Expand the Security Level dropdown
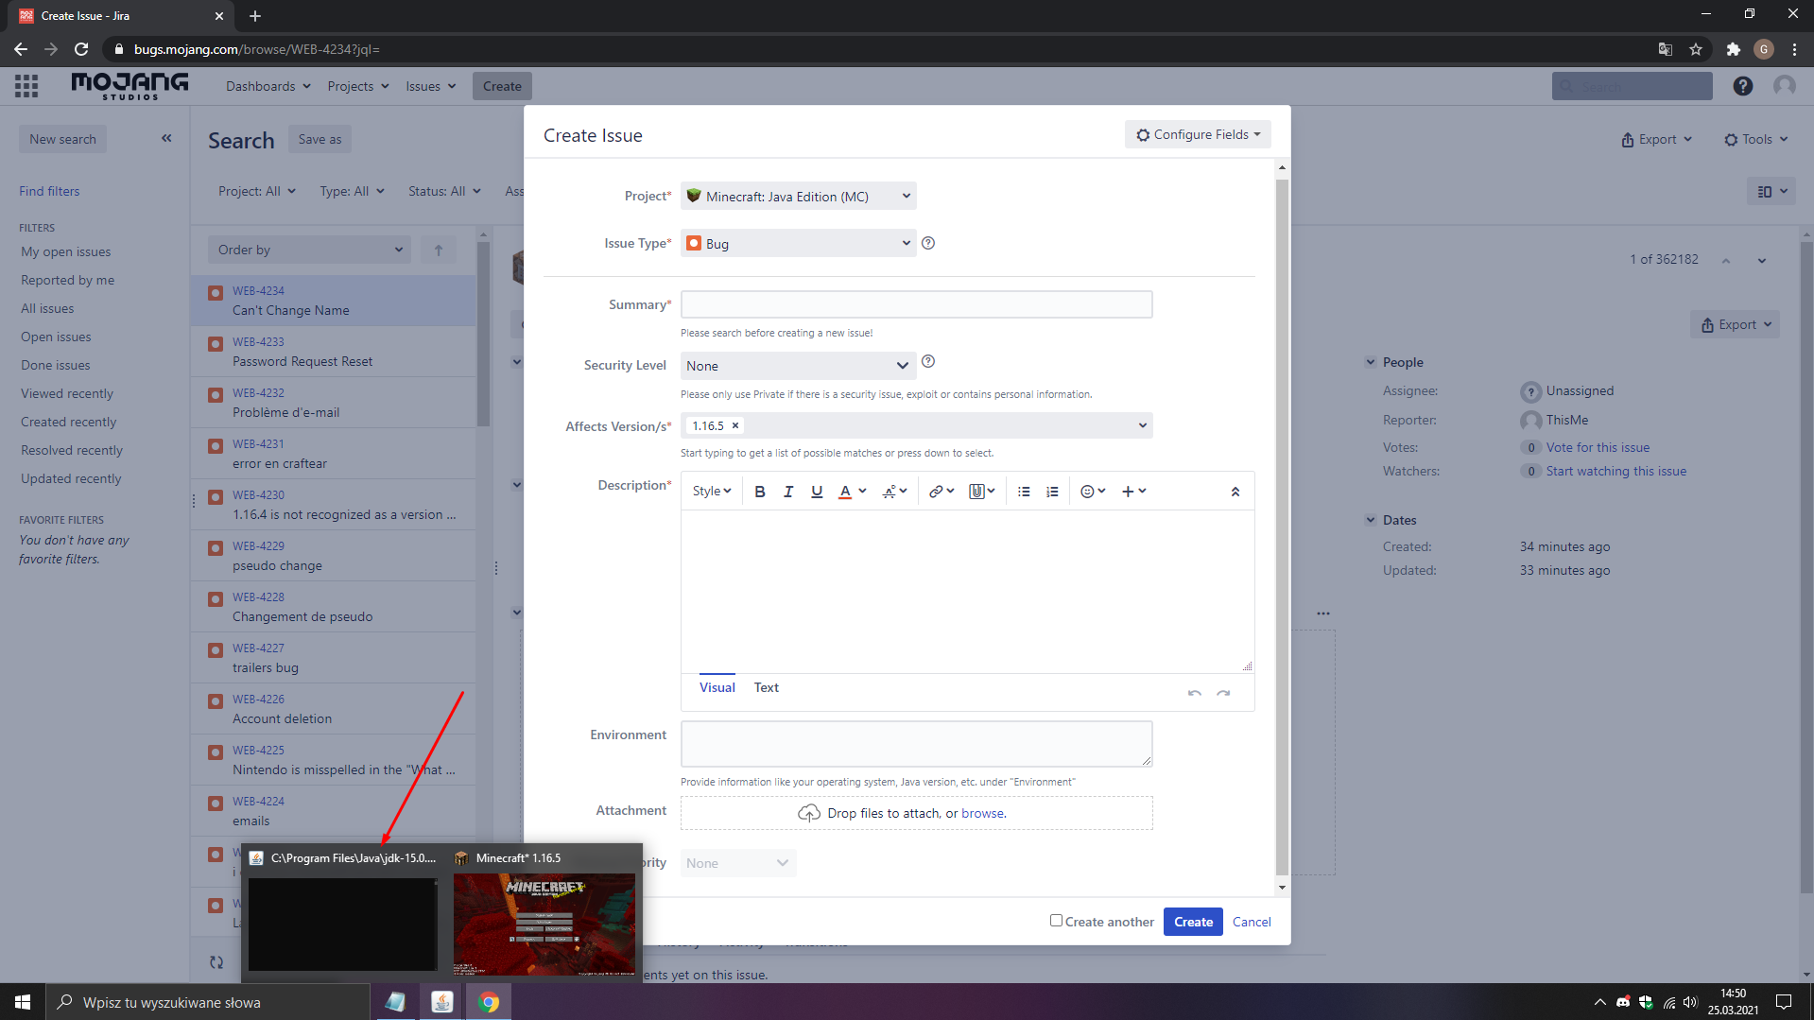 798,366
